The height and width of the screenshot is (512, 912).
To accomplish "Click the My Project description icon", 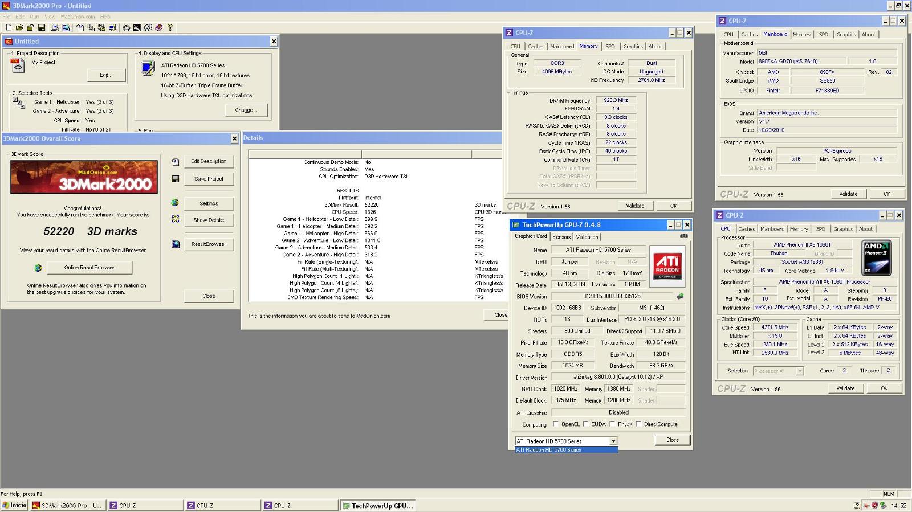I will (x=18, y=65).
